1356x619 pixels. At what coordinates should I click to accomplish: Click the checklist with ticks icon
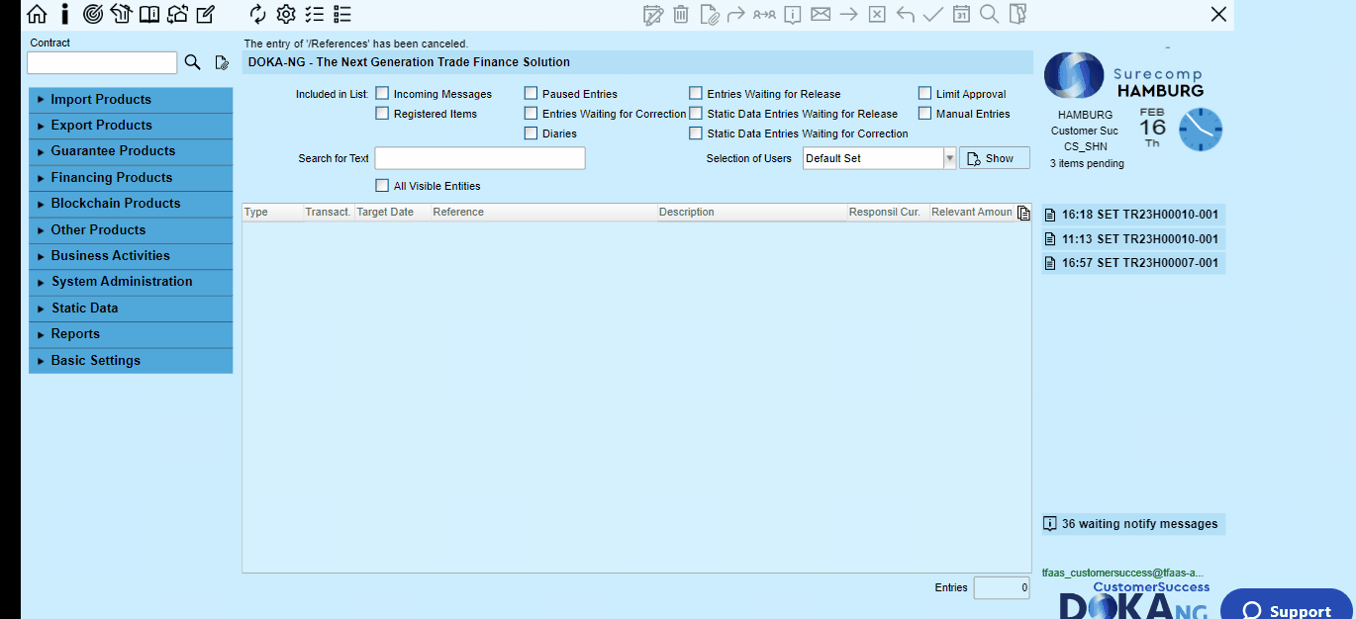[315, 14]
